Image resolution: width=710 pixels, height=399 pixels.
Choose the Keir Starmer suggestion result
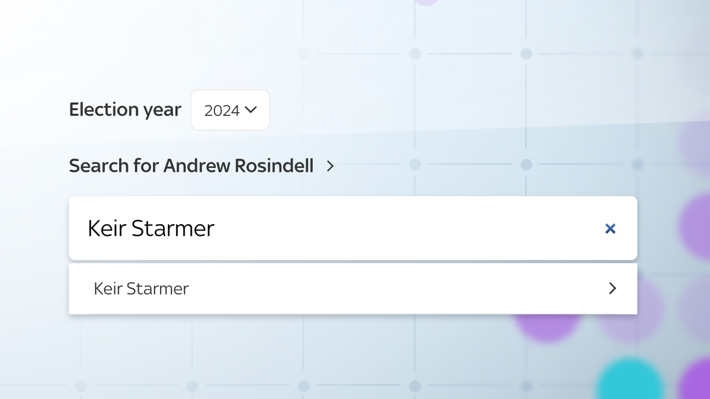(142, 289)
